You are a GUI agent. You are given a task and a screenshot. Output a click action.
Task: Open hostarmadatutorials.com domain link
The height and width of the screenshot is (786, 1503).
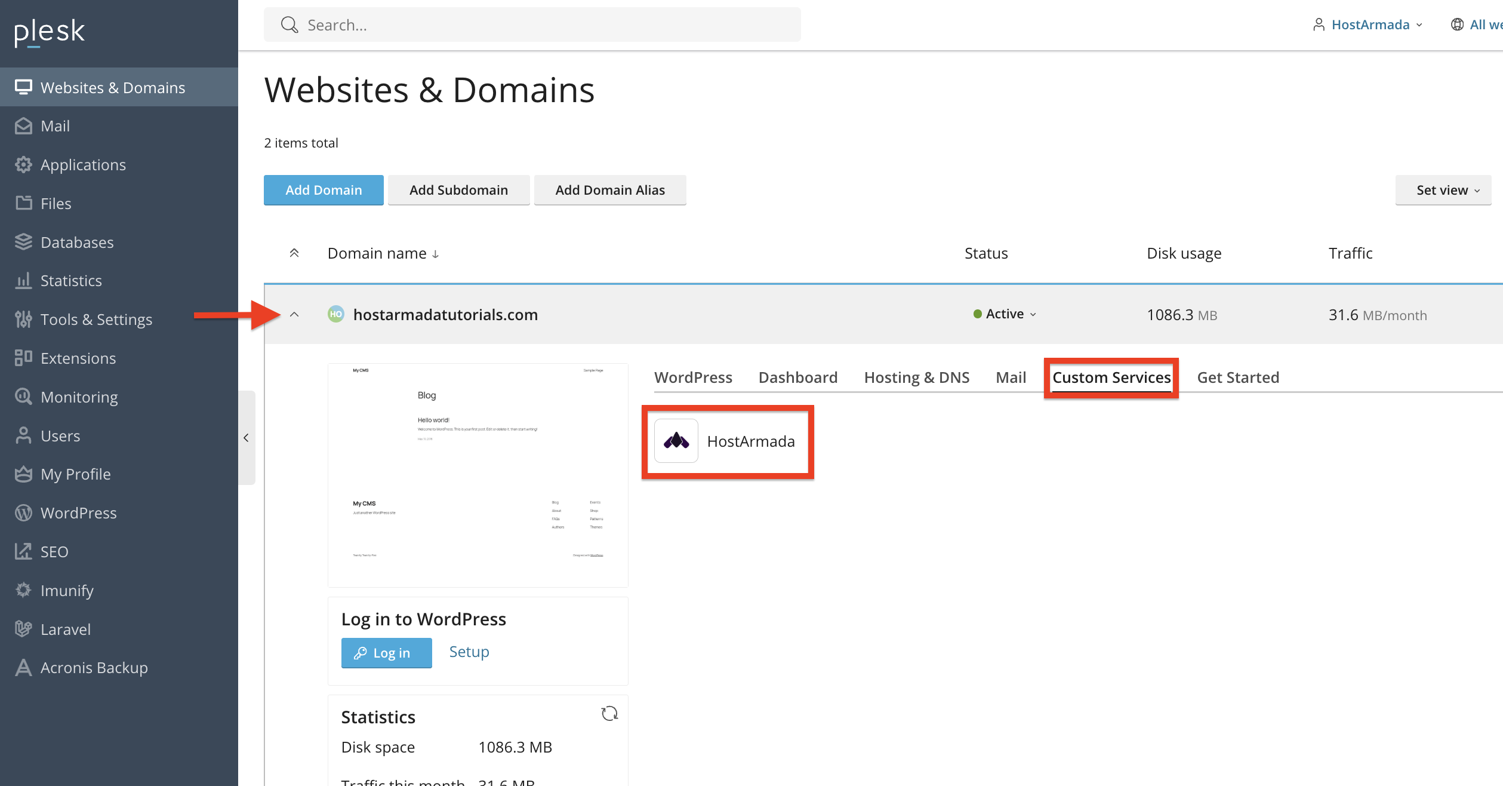point(445,315)
